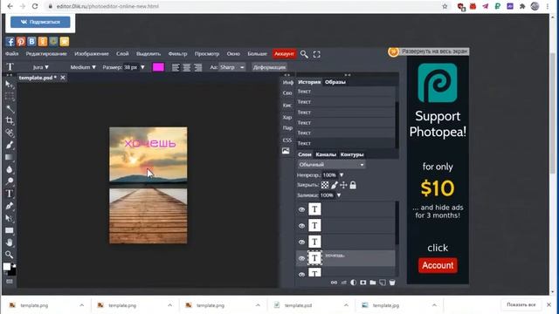
Task: Hide the хочешь text layer
Action: 301,258
